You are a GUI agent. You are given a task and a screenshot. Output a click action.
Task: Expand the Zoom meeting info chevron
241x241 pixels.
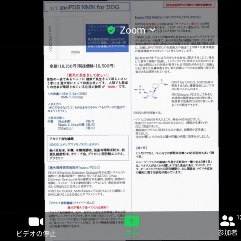[152, 30]
